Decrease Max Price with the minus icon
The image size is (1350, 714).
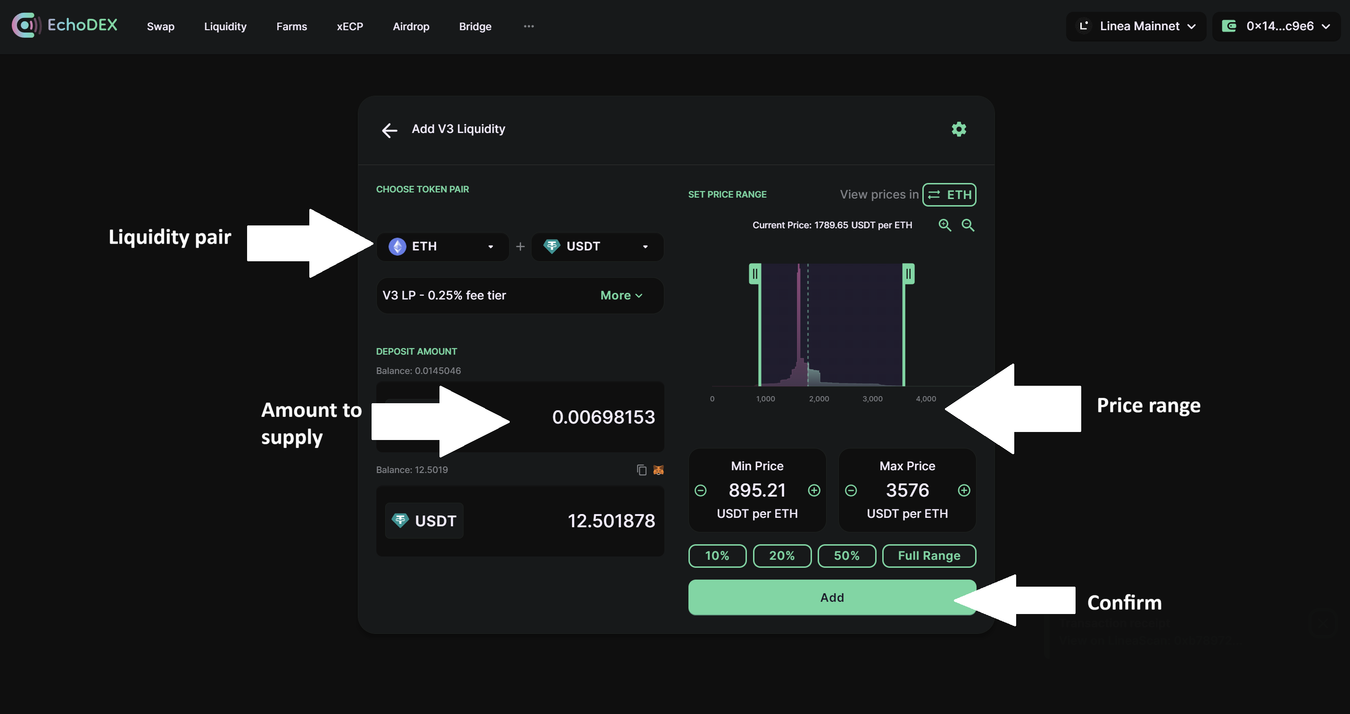click(851, 490)
